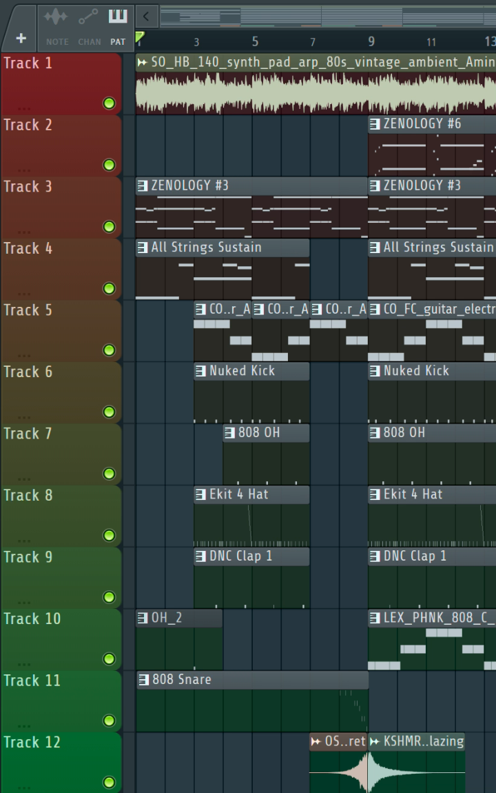496x793 pixels.
Task: Mute Track 10 with its green LED
Action: (x=109, y=659)
